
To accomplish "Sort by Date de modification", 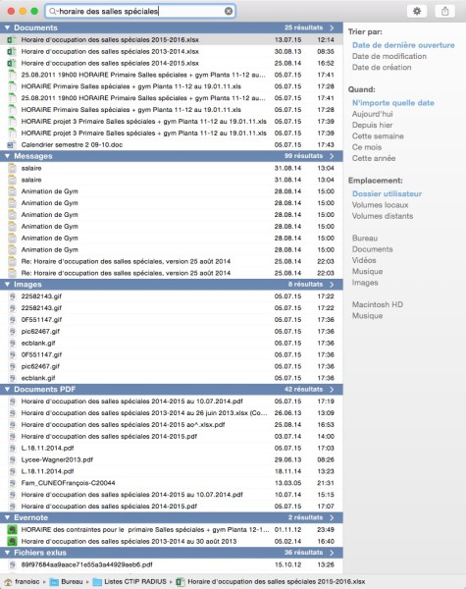I will [x=389, y=56].
